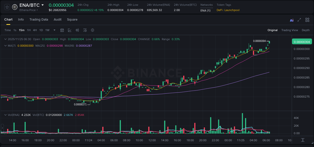Open extra timeframe options dropdown arrow
This screenshot has width=314, height=147.
click(54, 30)
